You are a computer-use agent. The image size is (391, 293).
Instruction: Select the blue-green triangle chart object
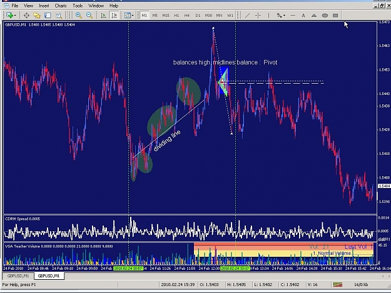pyautogui.click(x=223, y=82)
